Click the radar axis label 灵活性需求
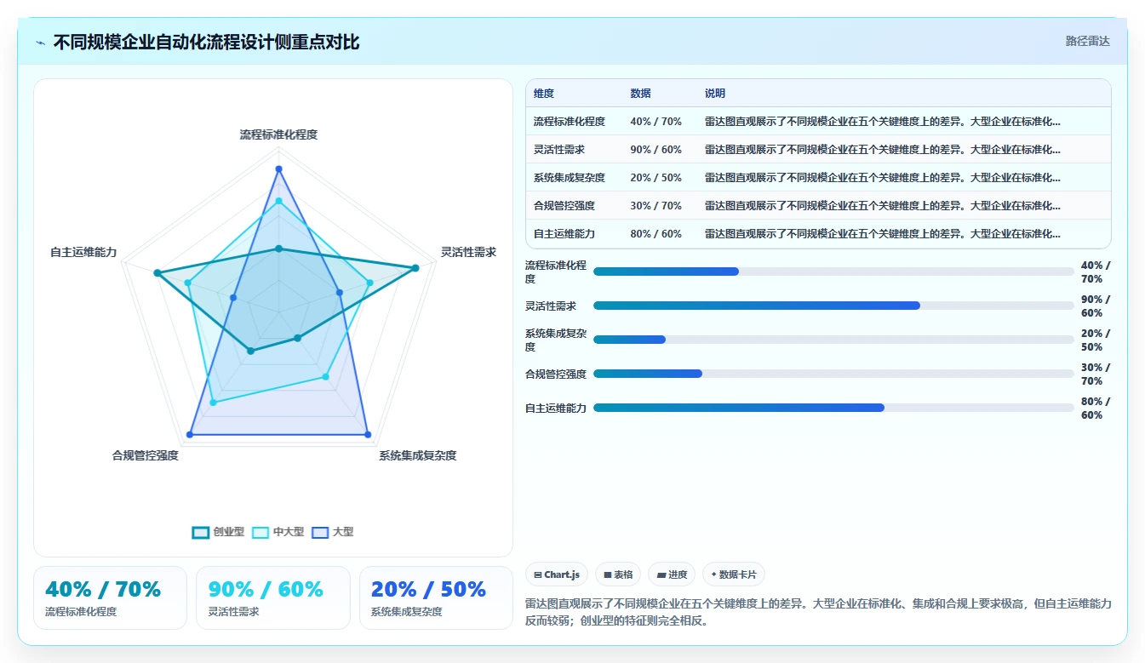This screenshot has width=1145, height=663. pyautogui.click(x=468, y=252)
